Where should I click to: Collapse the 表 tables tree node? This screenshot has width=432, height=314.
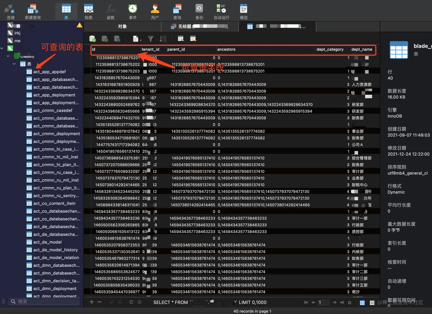pyautogui.click(x=14, y=64)
